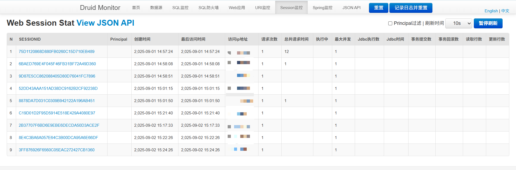This screenshot has width=516, height=170.
Task: Select the Web应用 tab
Action: (x=237, y=8)
